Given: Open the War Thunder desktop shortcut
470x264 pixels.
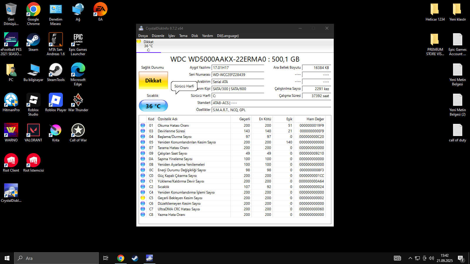Looking at the screenshot, I should click(78, 103).
